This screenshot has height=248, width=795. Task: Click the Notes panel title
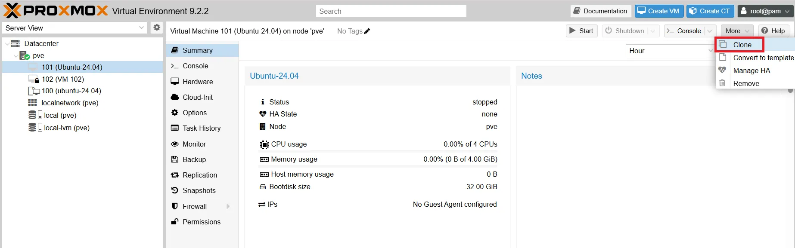tap(531, 76)
